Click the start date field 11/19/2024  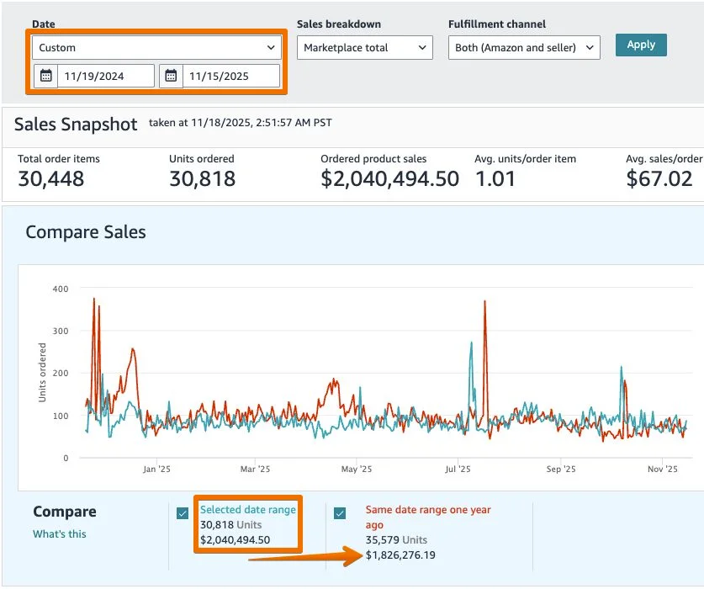105,76
